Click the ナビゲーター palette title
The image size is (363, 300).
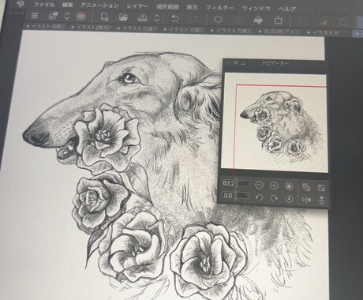pos(275,63)
